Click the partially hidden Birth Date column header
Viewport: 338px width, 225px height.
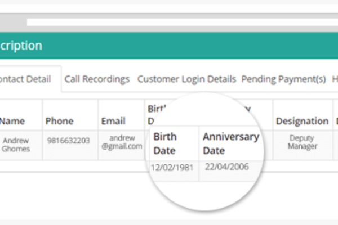point(157,115)
